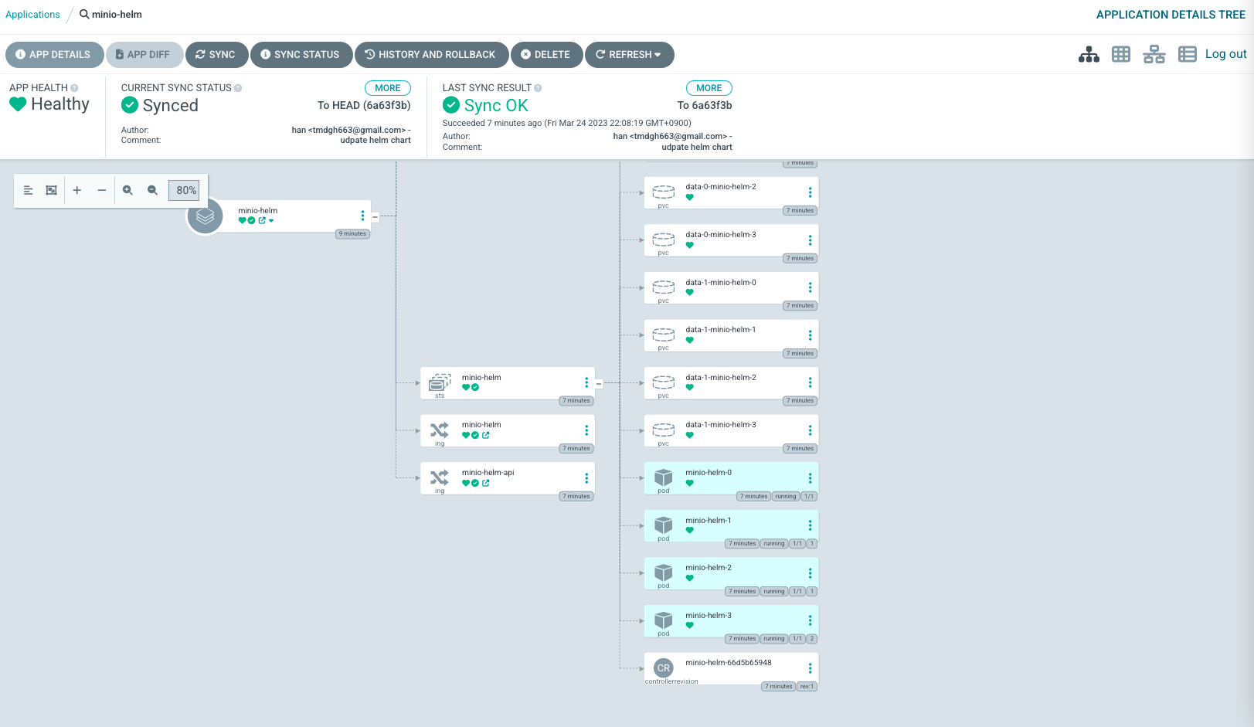Click MORE under Current Sync Status

(387, 88)
